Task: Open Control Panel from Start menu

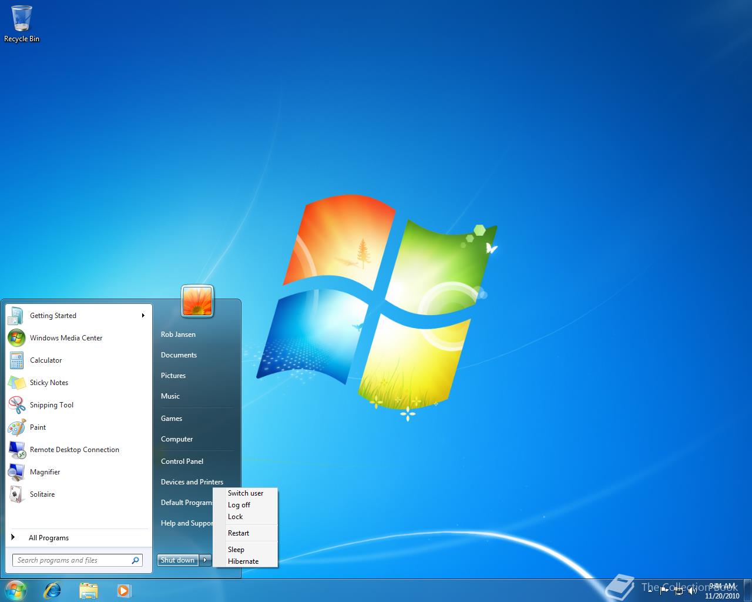Action: coord(182,461)
